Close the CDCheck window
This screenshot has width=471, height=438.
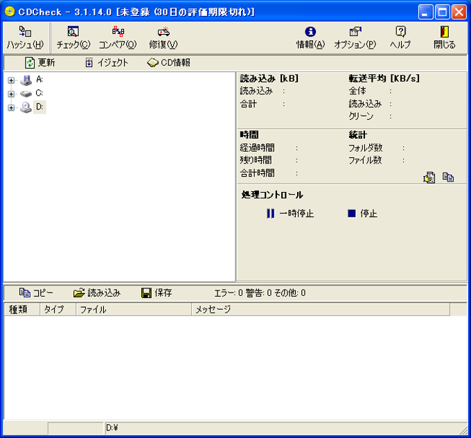pyautogui.click(x=459, y=12)
